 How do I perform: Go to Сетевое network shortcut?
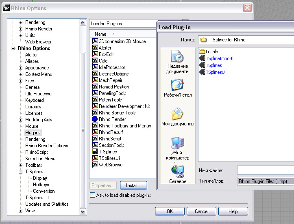(178, 174)
